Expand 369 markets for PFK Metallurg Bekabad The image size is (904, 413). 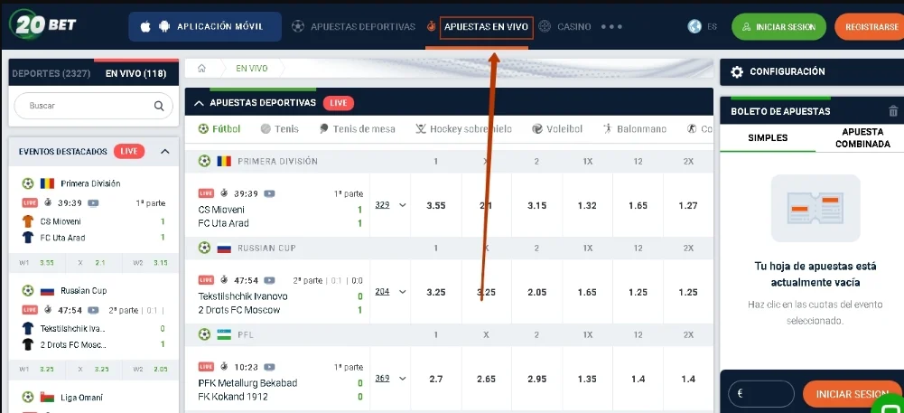(x=390, y=379)
